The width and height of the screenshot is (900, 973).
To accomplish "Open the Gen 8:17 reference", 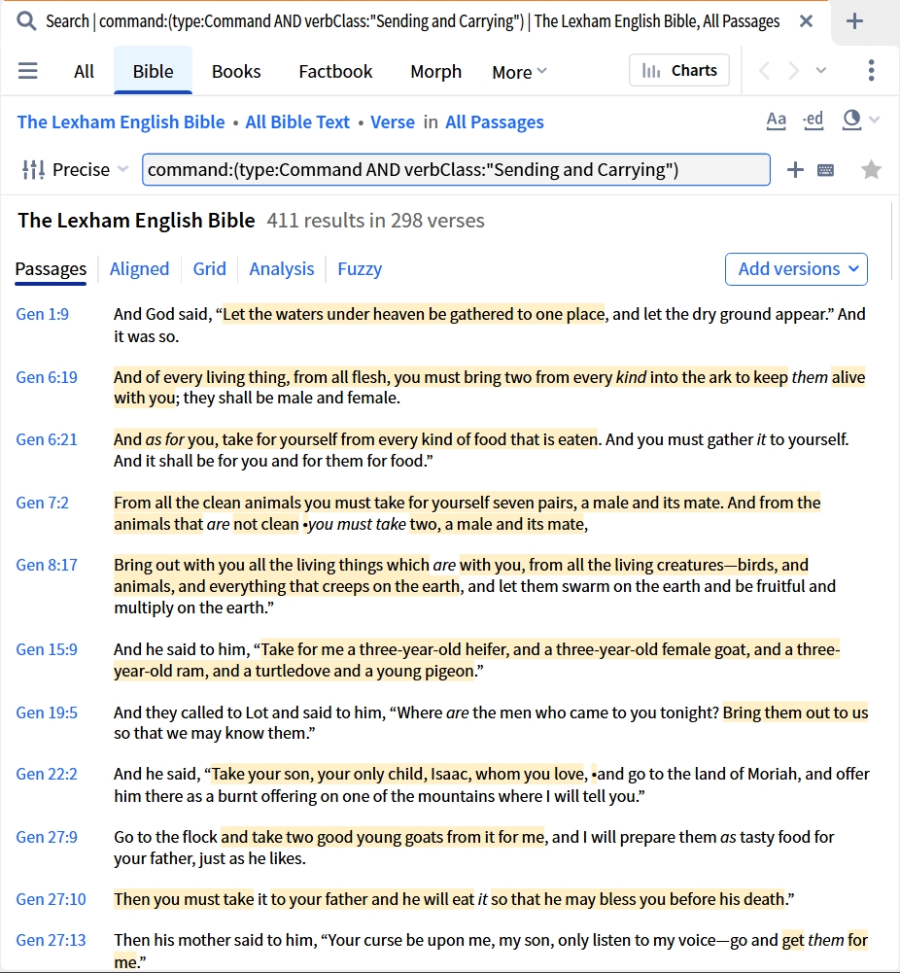I will pyautogui.click(x=47, y=565).
